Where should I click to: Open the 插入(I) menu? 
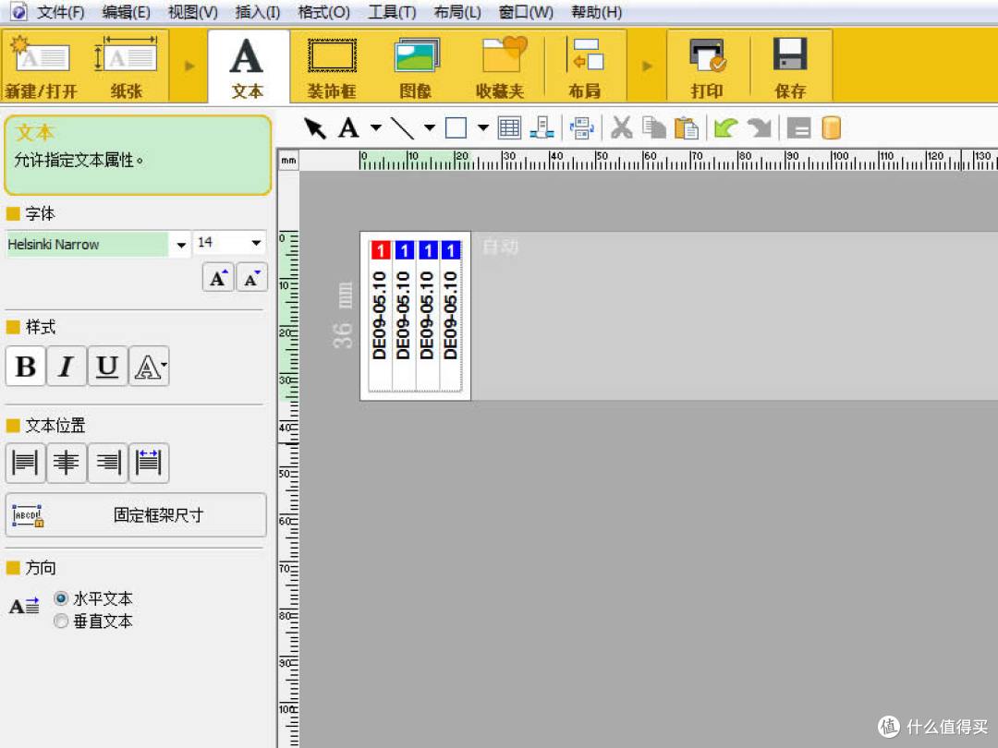(x=258, y=12)
